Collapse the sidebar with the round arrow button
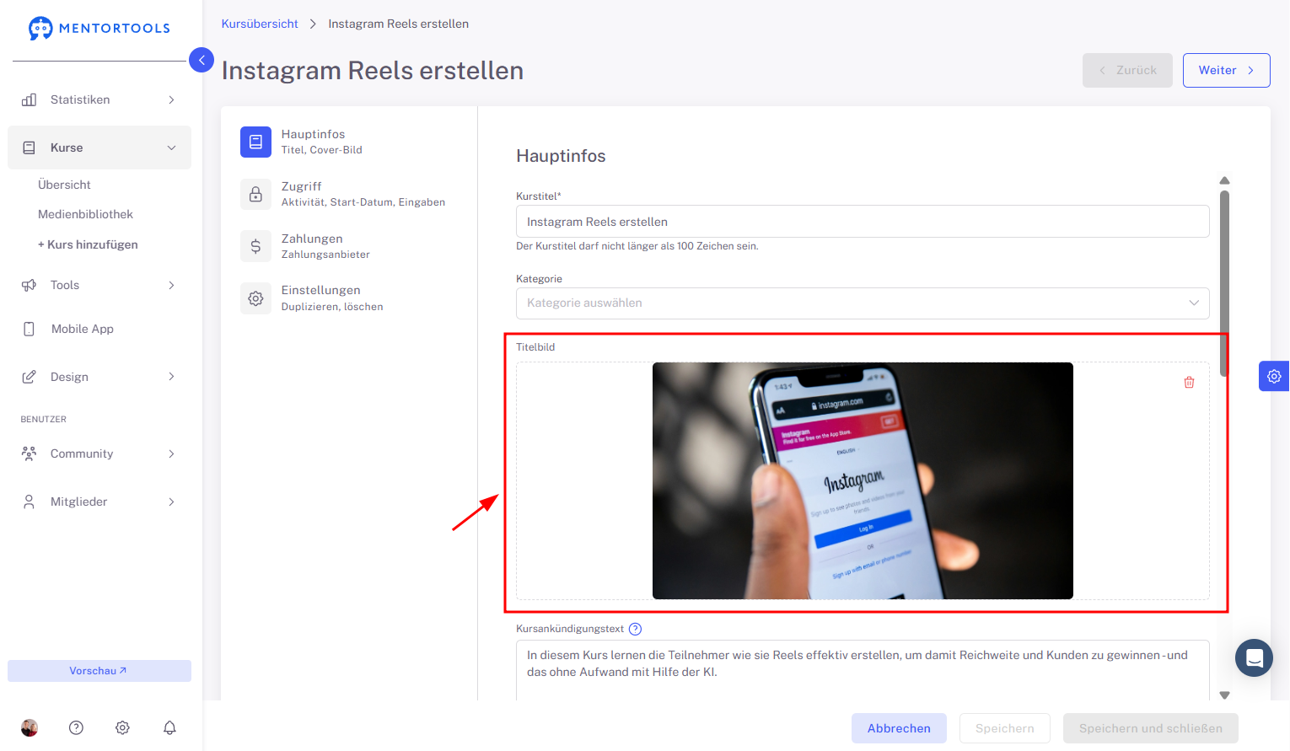This screenshot has height=751, width=1290. coord(202,60)
